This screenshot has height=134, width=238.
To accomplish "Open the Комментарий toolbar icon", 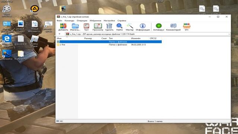I will (x=173, y=26).
